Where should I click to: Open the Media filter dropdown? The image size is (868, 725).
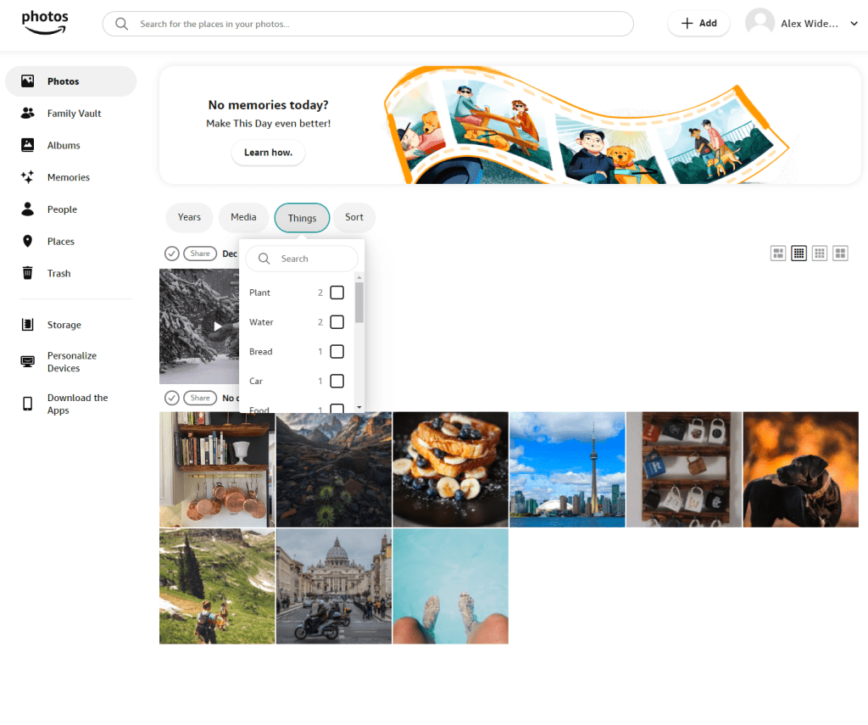point(243,217)
